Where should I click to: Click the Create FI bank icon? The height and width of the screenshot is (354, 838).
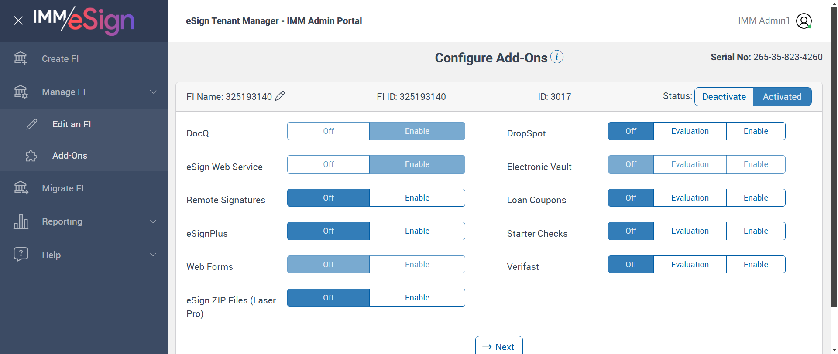point(21,58)
